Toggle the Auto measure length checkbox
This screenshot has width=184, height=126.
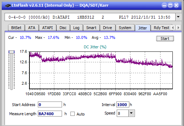pyautogui.click(x=73, y=114)
